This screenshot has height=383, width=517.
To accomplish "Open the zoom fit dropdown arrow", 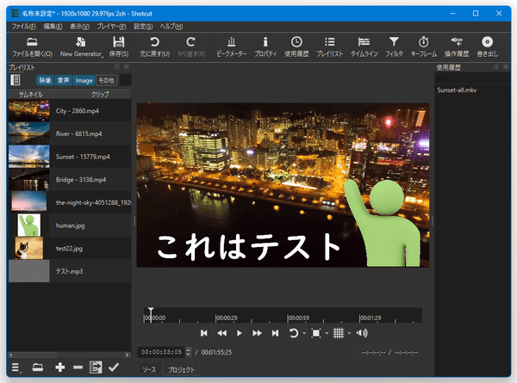I will click(327, 333).
